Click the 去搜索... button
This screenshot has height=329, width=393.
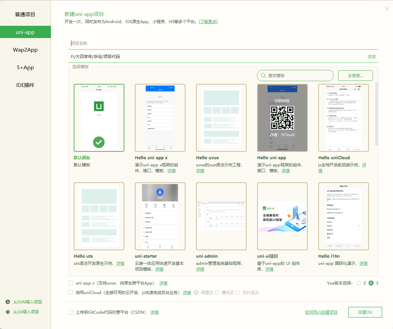tap(355, 75)
